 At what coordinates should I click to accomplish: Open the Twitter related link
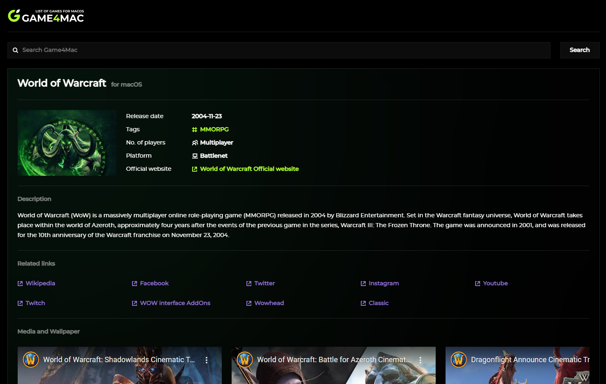tap(265, 283)
